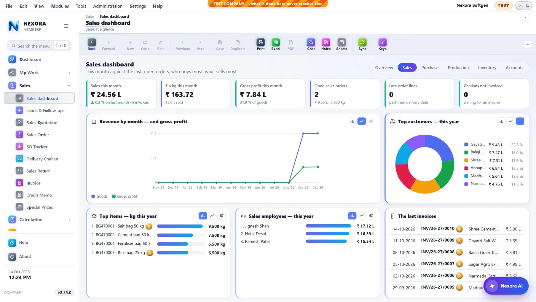The image size is (536, 302).
Task: Switch to the Purchase tab
Action: pos(430,68)
